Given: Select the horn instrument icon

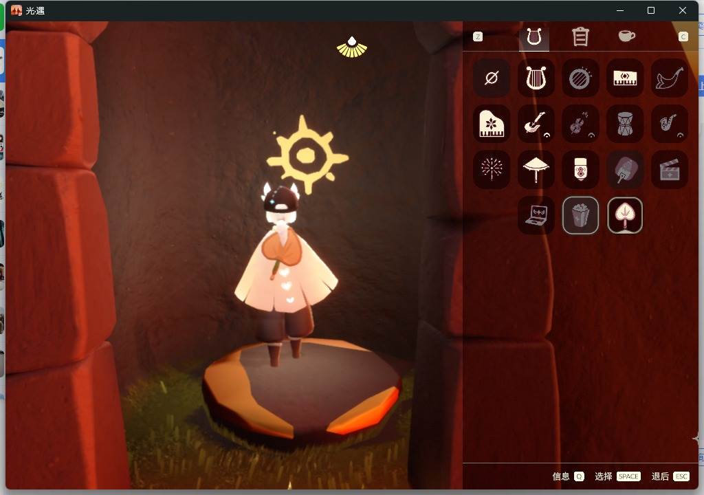Looking at the screenshot, I should pos(669,78).
